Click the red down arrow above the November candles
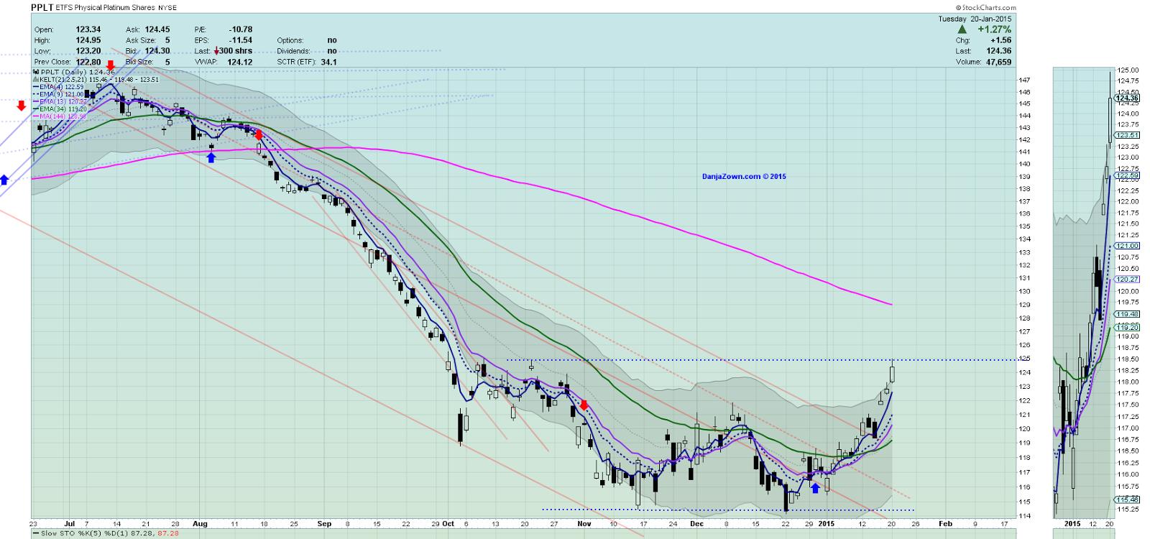The image size is (1150, 539). click(584, 405)
